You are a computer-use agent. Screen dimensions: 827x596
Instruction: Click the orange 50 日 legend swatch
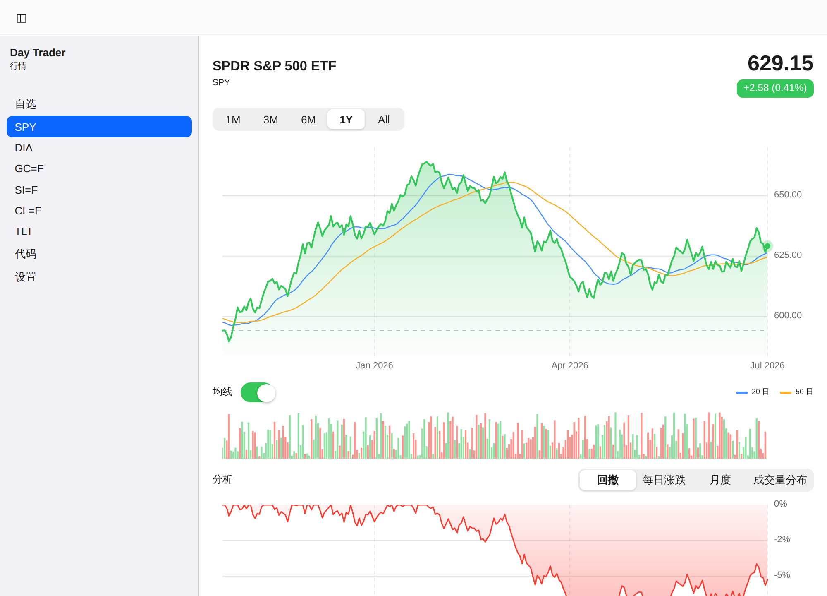(786, 392)
